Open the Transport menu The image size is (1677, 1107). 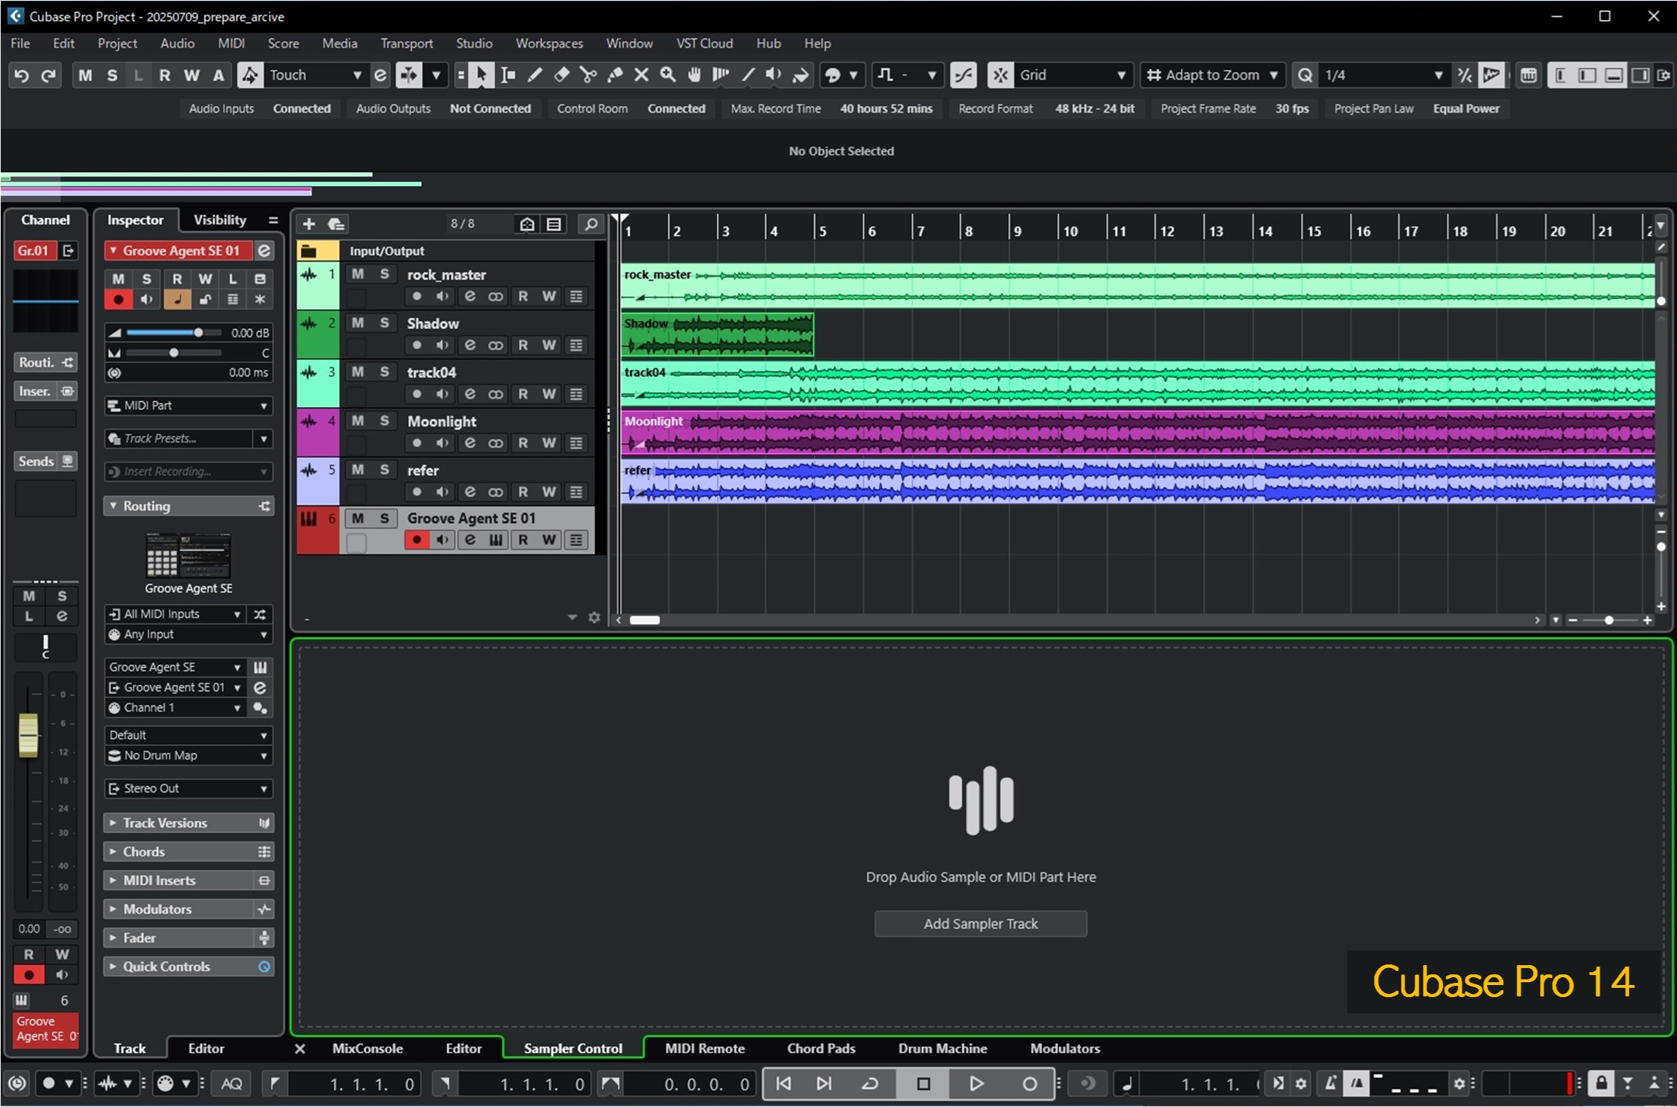tap(406, 43)
